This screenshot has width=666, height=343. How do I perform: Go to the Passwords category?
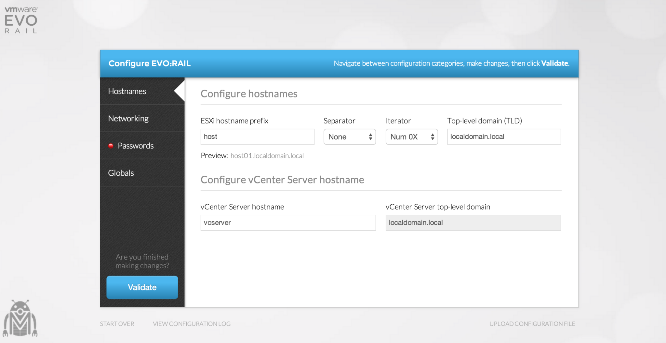142,146
